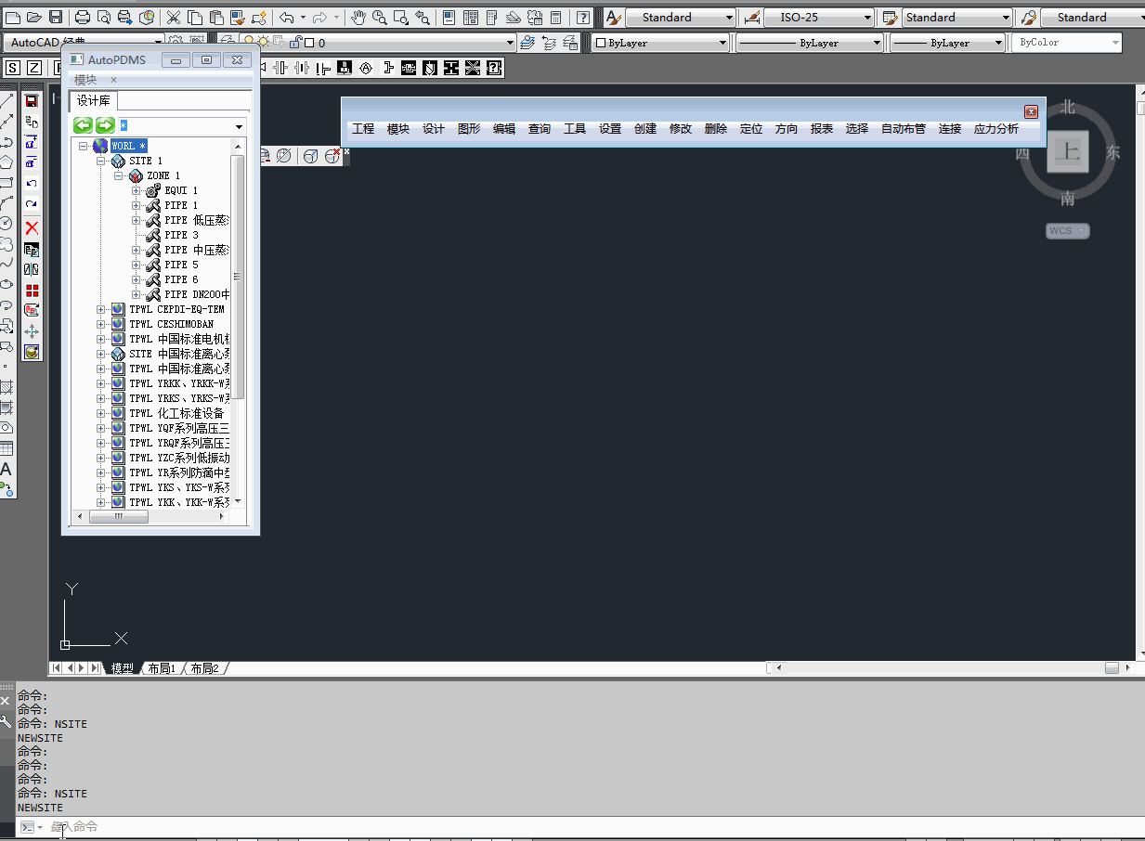Collapse the SITE 1 tree node
1145x841 pixels.
[x=101, y=161]
